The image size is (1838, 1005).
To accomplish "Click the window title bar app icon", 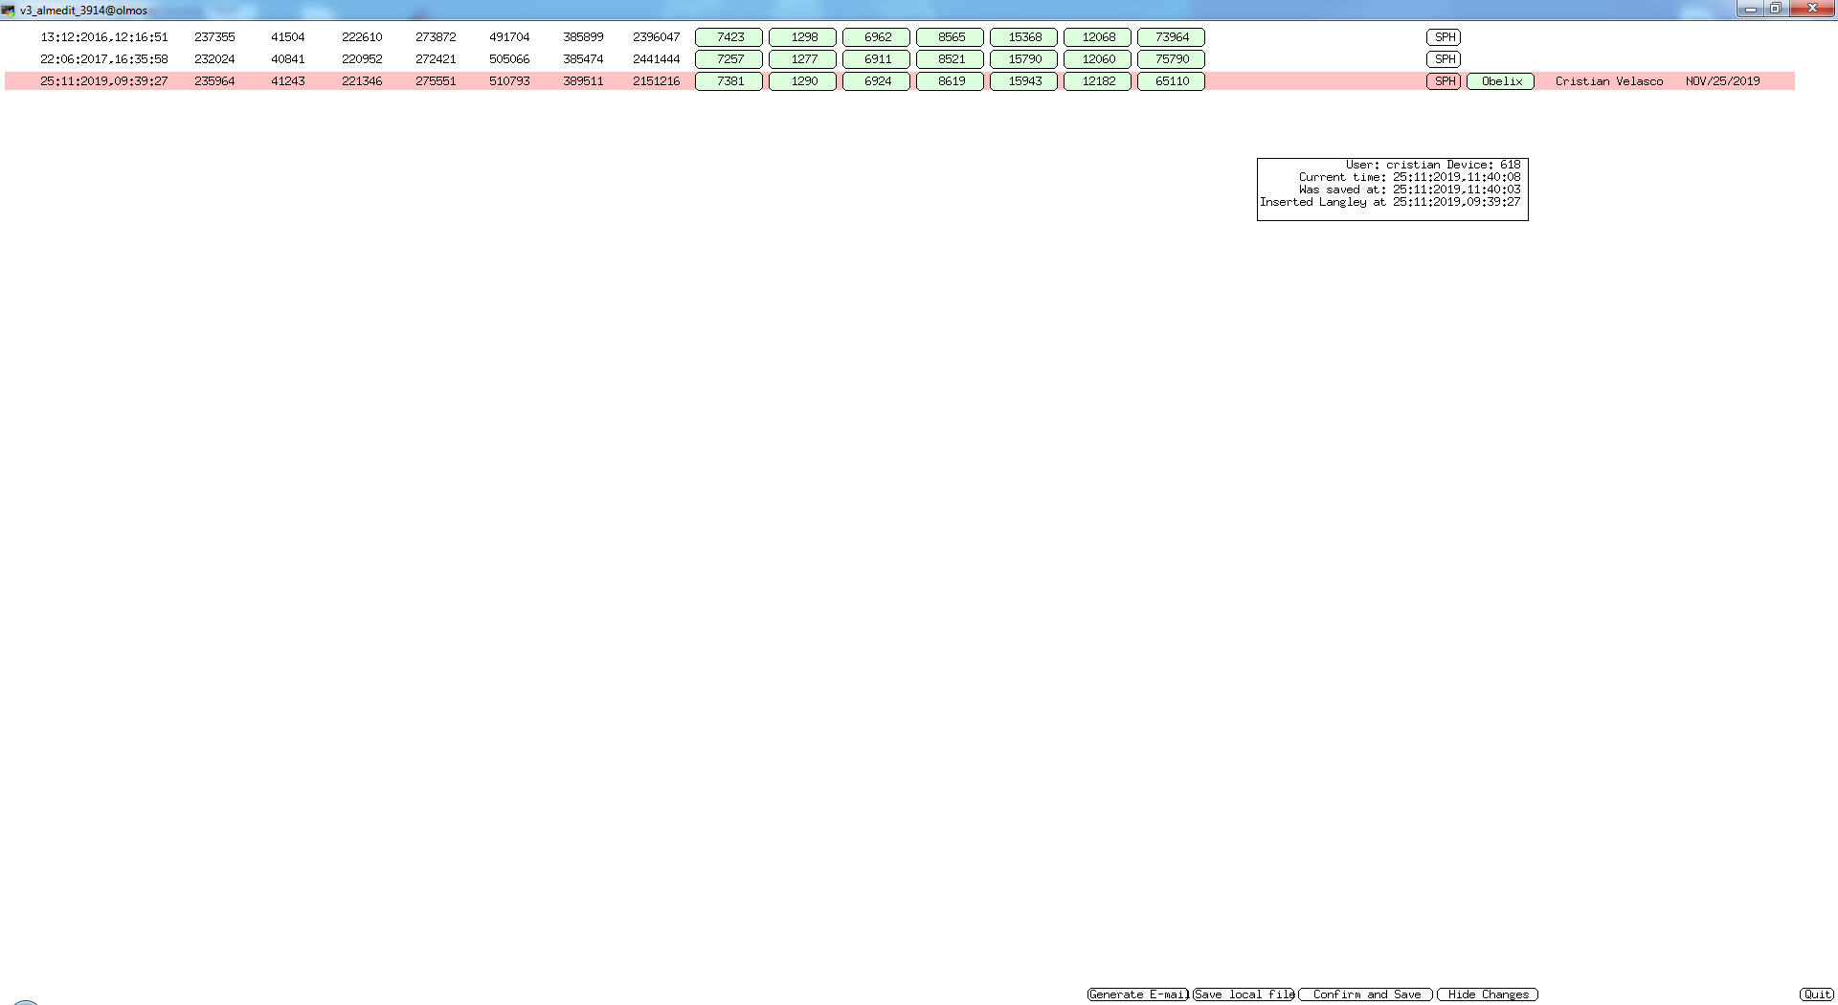I will [x=9, y=10].
